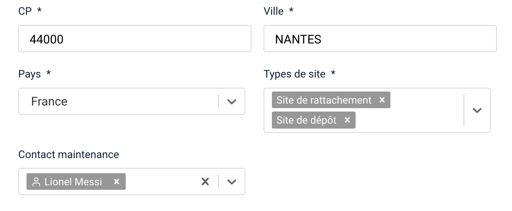Image resolution: width=512 pixels, height=211 pixels.
Task: Expand the Contact maintenance dropdown arrow
Action: point(232,182)
